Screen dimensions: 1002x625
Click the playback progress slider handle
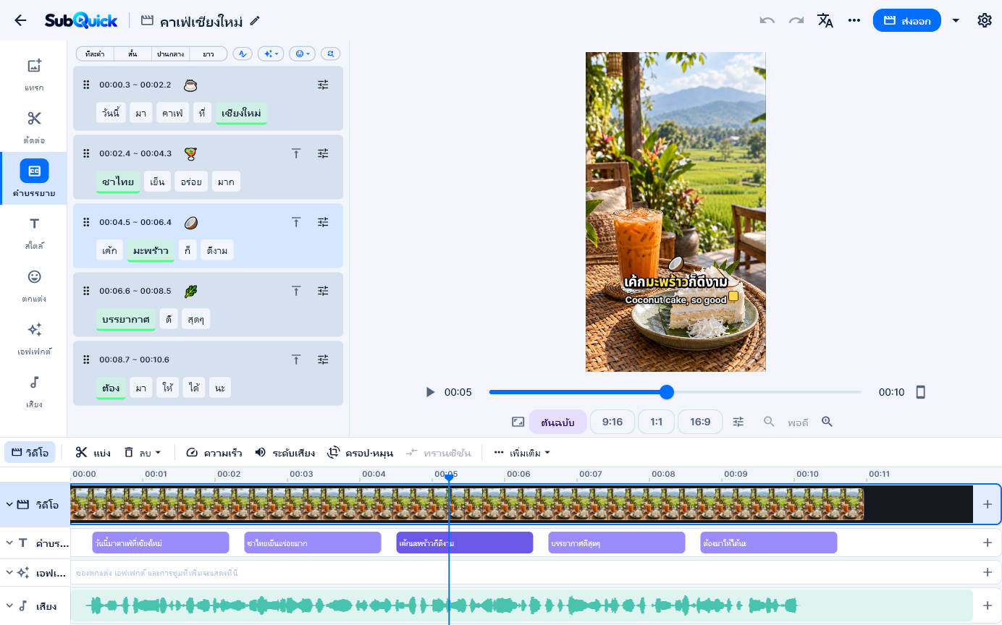point(667,392)
